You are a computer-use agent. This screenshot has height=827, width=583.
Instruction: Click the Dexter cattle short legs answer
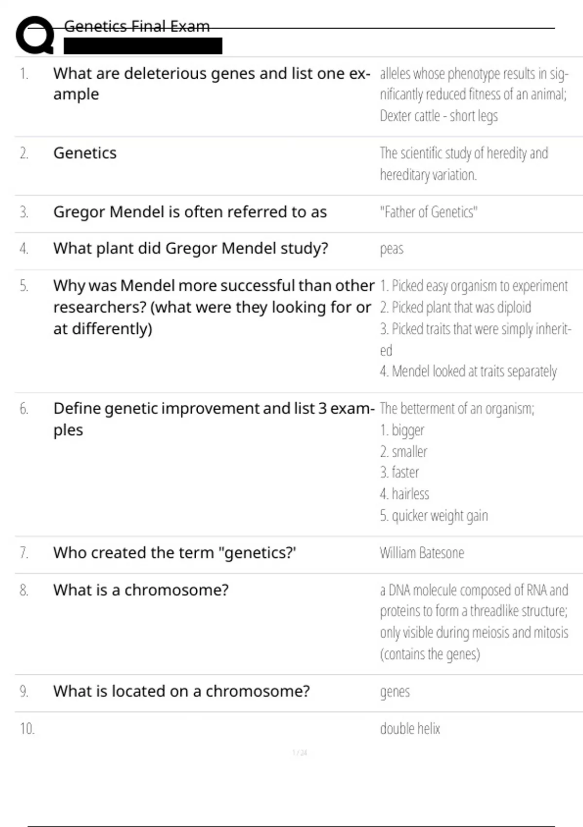pos(439,116)
